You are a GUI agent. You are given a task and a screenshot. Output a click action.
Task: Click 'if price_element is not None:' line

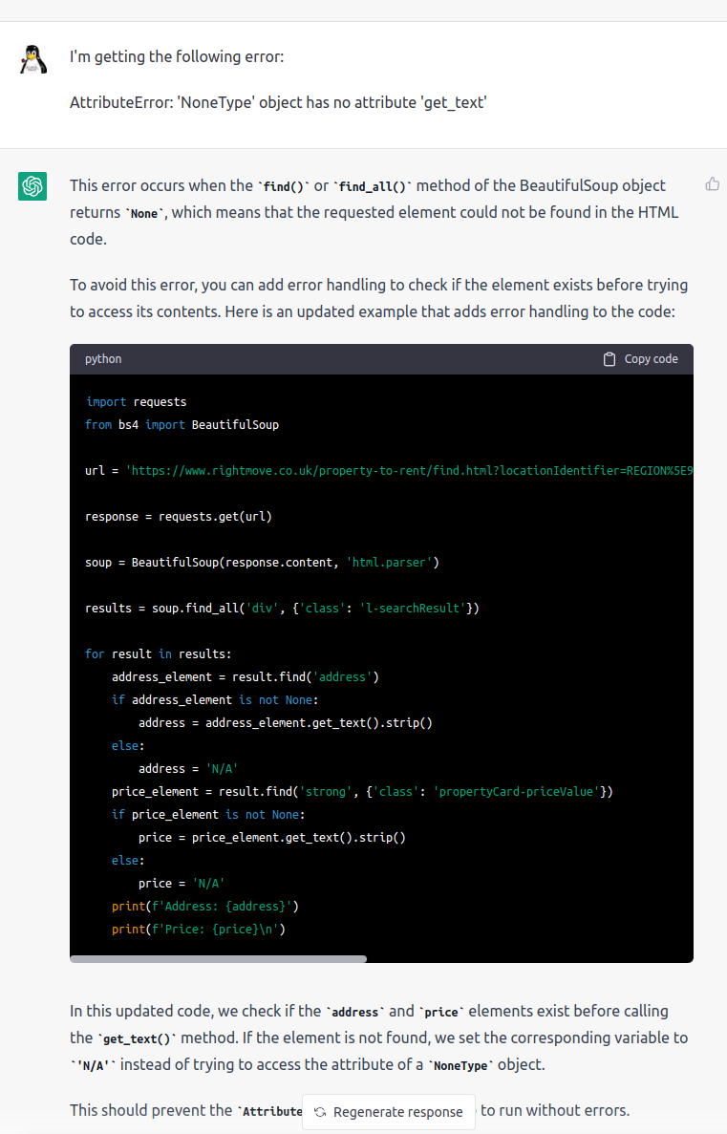pyautogui.click(x=208, y=814)
